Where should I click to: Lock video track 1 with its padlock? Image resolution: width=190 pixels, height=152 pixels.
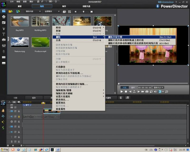19,111
